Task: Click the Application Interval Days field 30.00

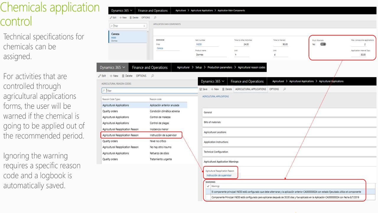Action: (x=359, y=55)
